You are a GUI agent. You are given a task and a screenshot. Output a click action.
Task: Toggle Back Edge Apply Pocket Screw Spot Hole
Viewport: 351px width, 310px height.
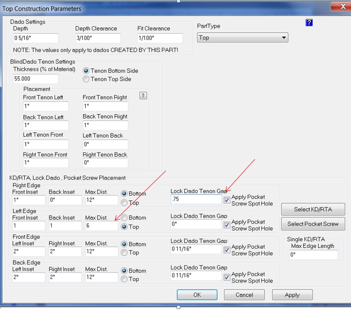[x=226, y=277]
